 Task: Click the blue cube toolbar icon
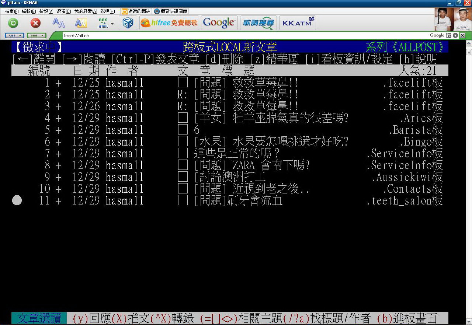(x=128, y=23)
